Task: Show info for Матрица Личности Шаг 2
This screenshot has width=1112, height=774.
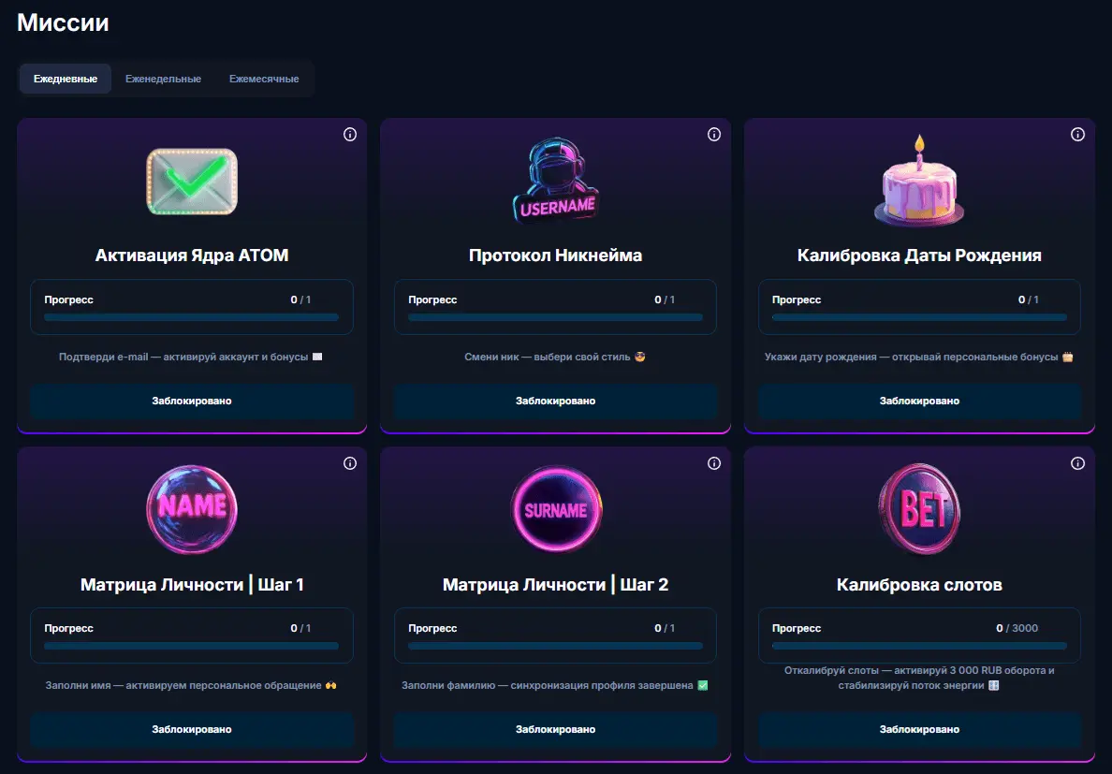Action: pyautogui.click(x=714, y=463)
